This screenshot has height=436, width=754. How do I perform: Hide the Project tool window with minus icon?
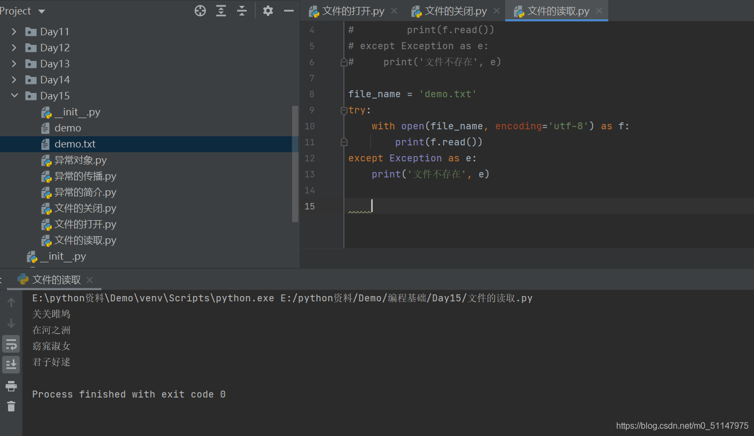pyautogui.click(x=289, y=11)
